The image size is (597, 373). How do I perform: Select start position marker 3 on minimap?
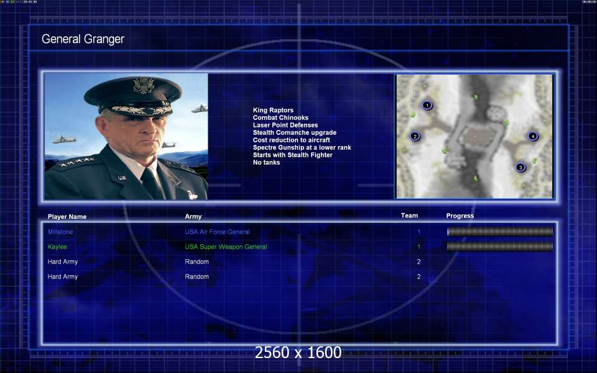521,167
